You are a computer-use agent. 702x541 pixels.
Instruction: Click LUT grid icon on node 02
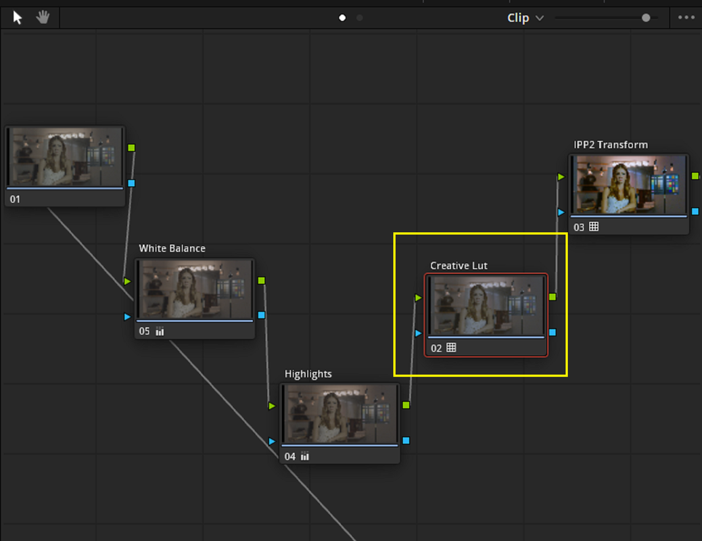click(451, 348)
